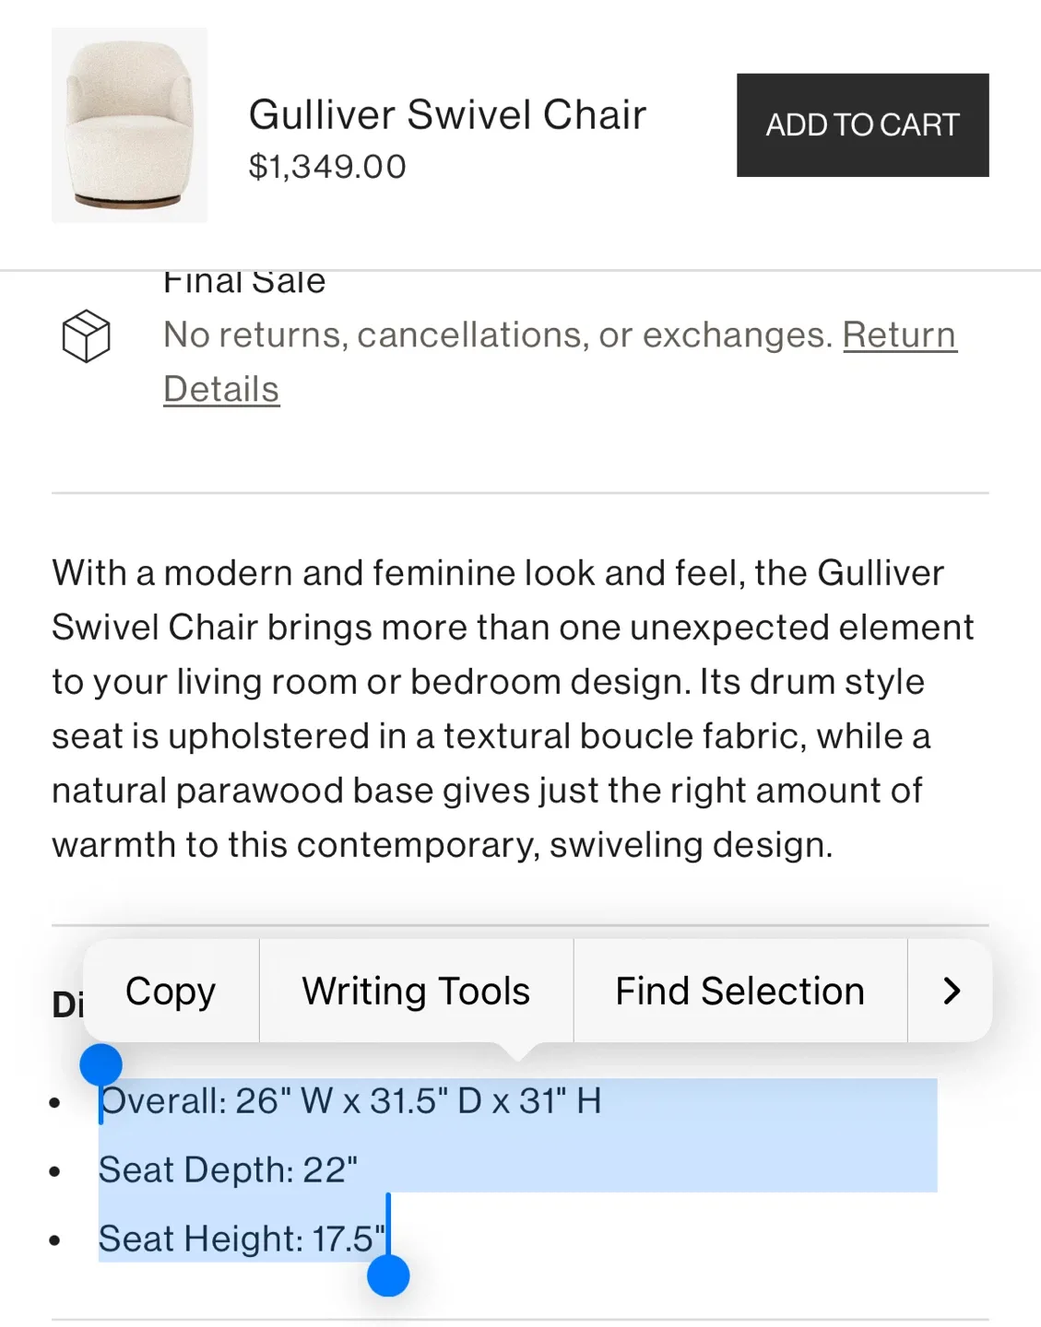Tap the Seat Depth: 22" line
Viewport: 1041px width, 1327px height.
(228, 1170)
